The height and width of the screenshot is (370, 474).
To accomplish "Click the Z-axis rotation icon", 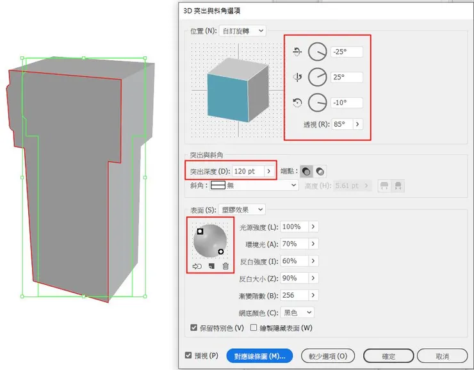I will 297,102.
